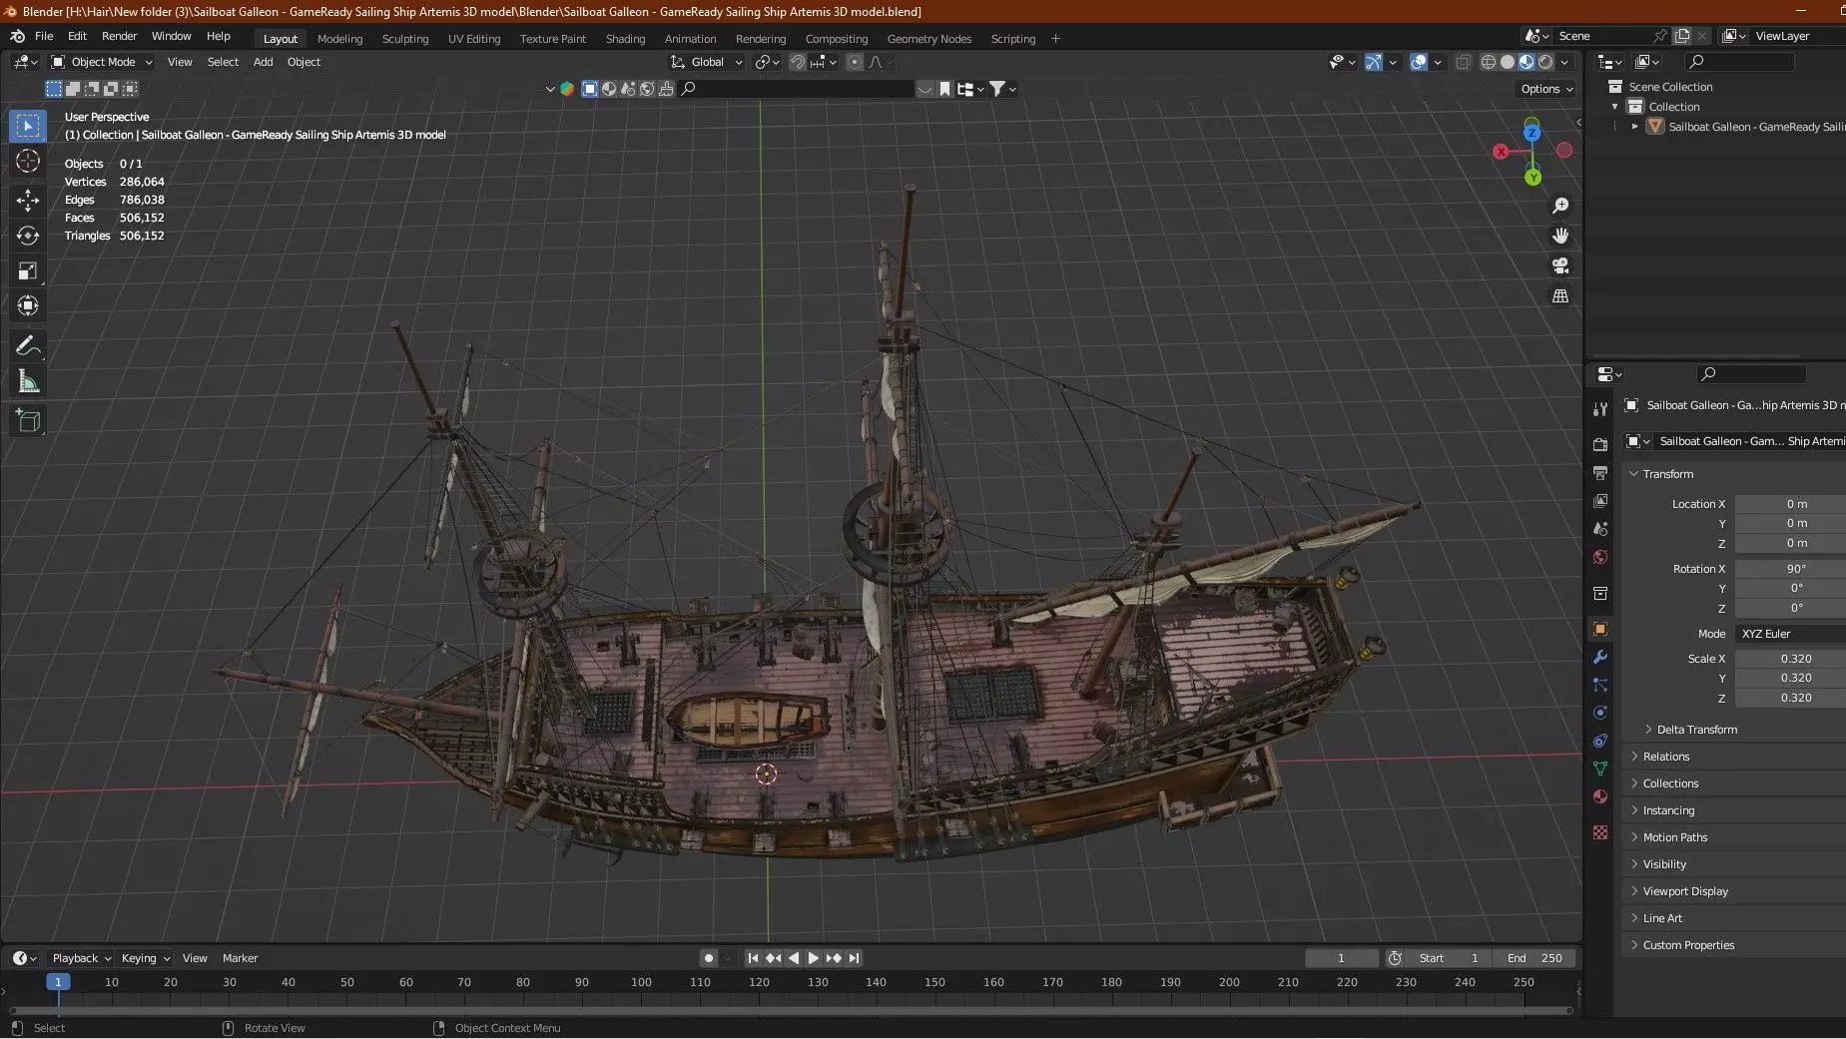Click Rotation X 90° value field
Screen dimensions: 1846x1039
pyautogui.click(x=1790, y=569)
